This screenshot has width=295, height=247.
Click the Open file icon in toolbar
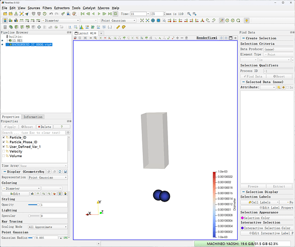(5, 14)
